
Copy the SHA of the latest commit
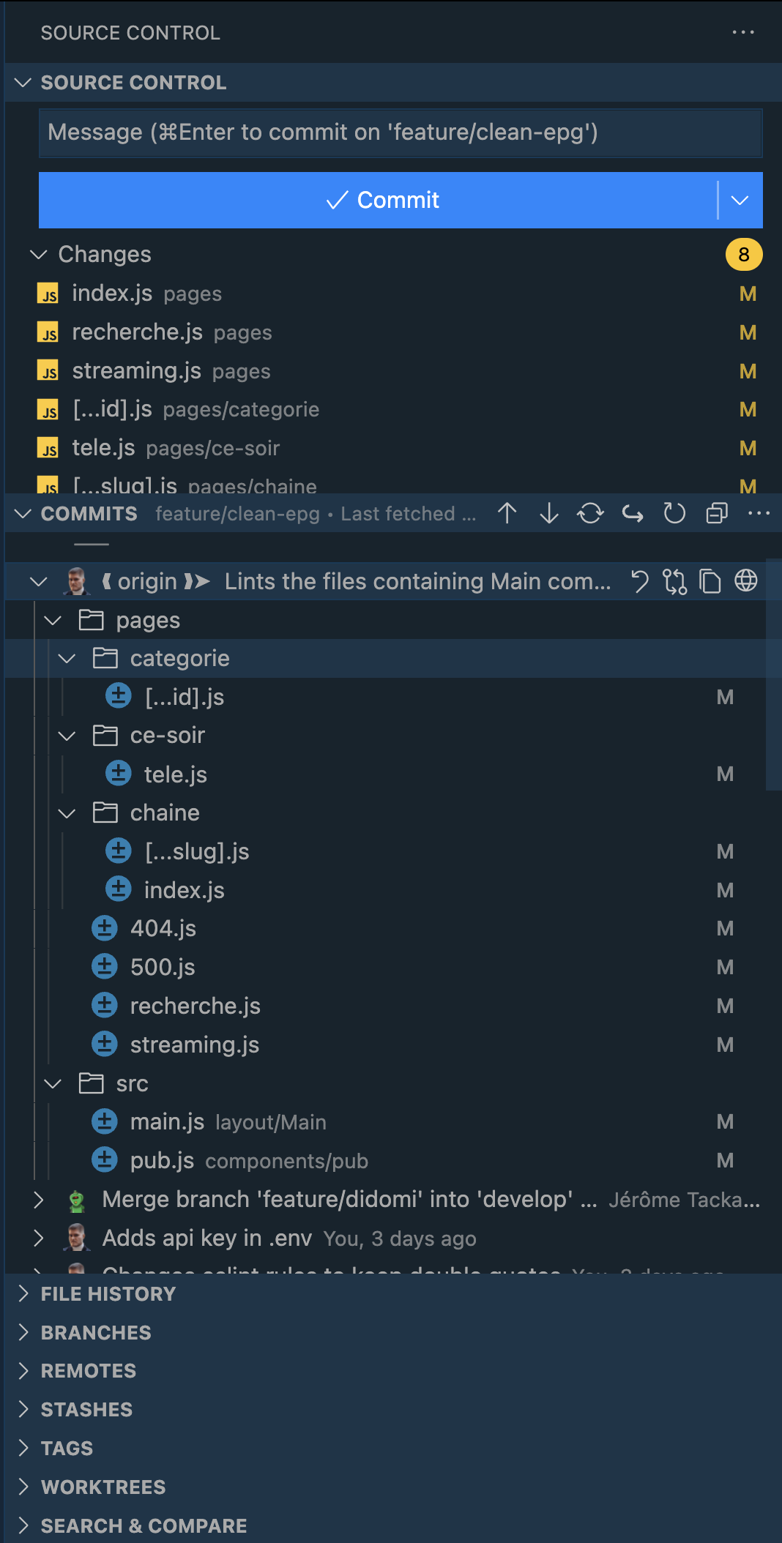711,580
